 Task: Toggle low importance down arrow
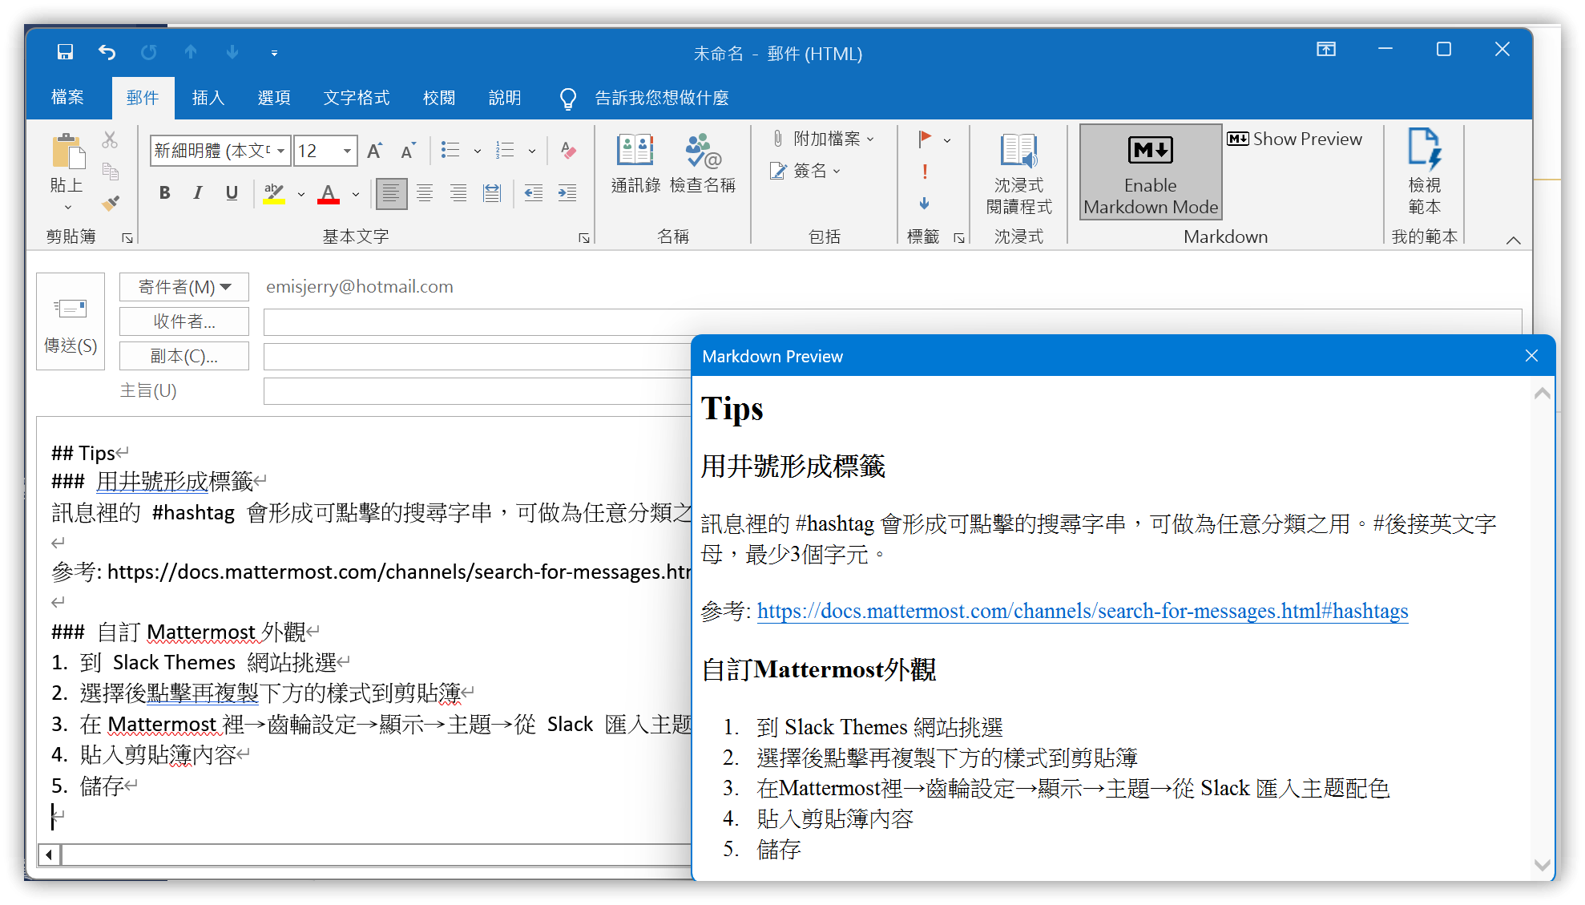click(x=925, y=204)
